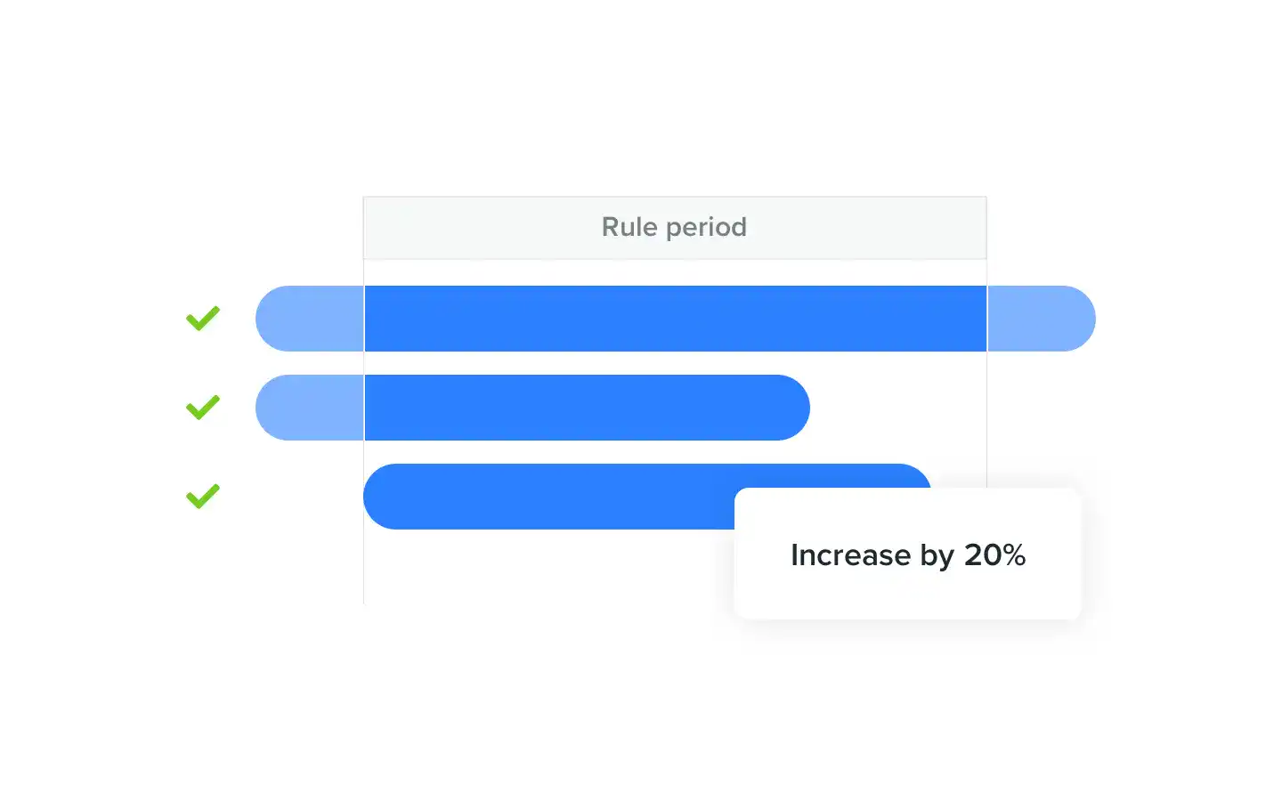Click the green checkmark beside the longest bar
1282x801 pixels.
pos(203,318)
